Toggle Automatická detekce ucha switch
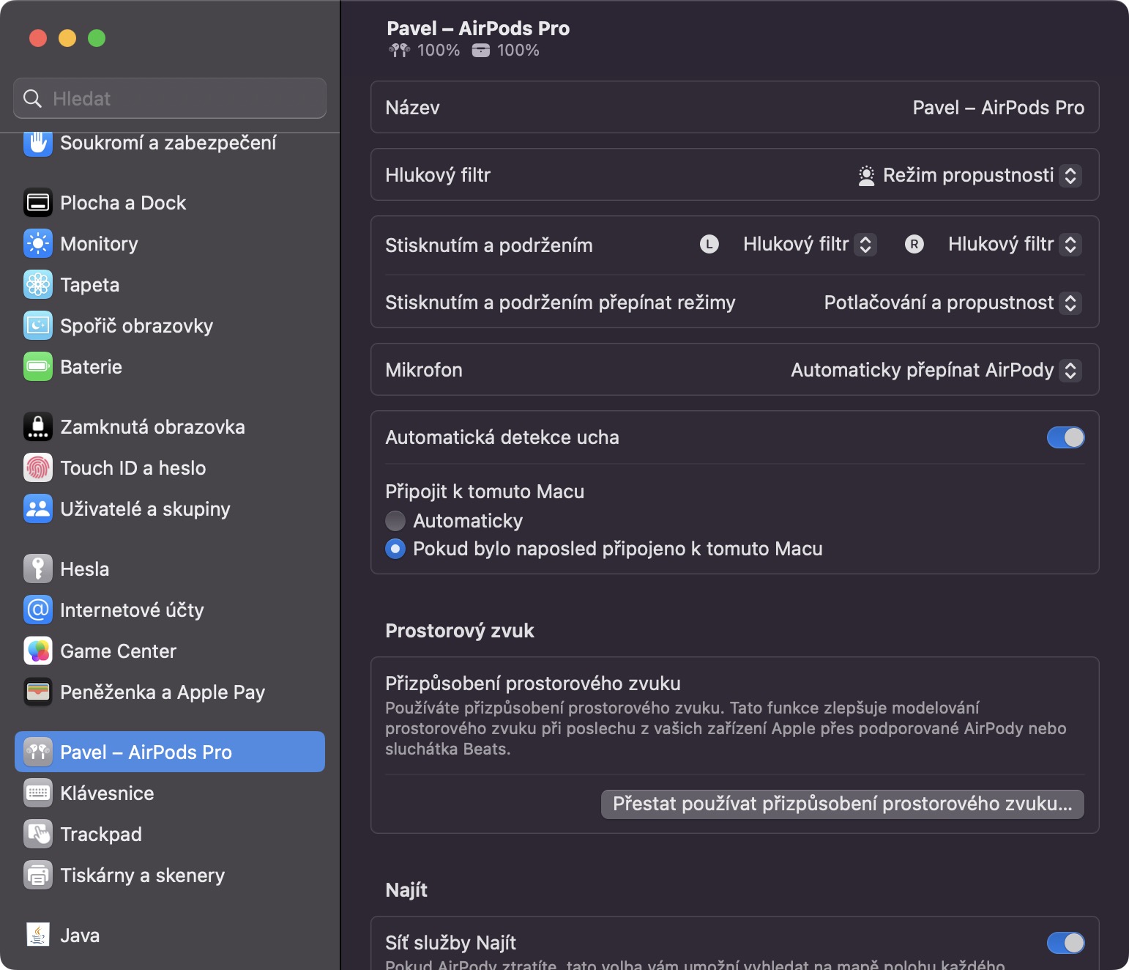The width and height of the screenshot is (1129, 970). pyautogui.click(x=1065, y=437)
